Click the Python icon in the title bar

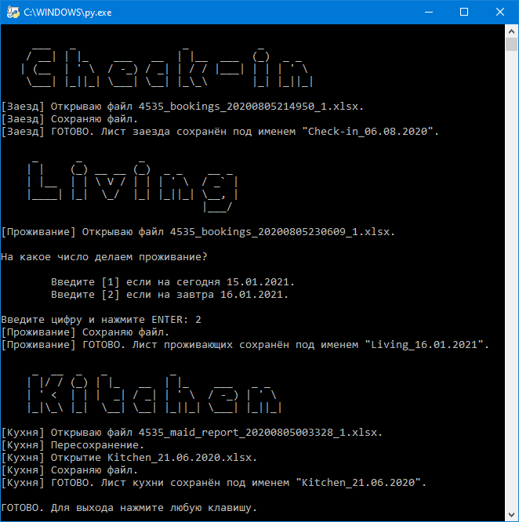[x=13, y=13]
